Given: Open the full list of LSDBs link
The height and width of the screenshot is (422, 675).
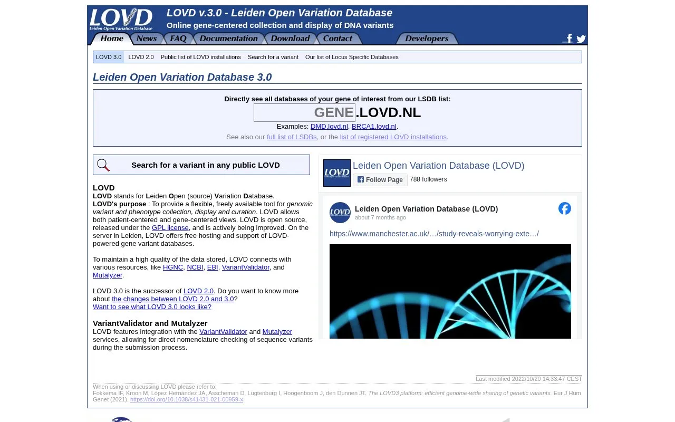Looking at the screenshot, I should (292, 137).
